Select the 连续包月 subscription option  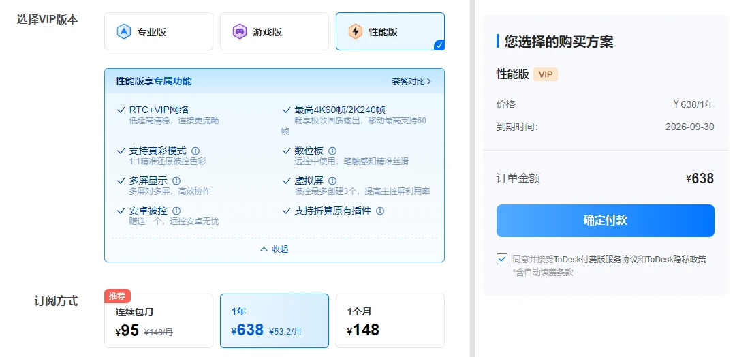tap(159, 320)
